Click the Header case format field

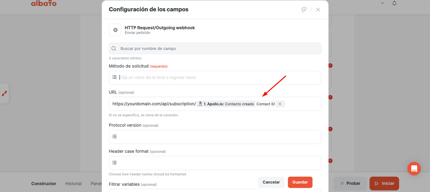pyautogui.click(x=215, y=163)
